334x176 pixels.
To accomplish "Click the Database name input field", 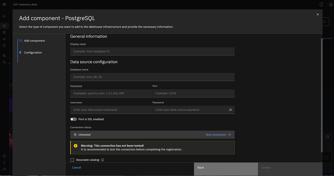I will tap(152, 77).
